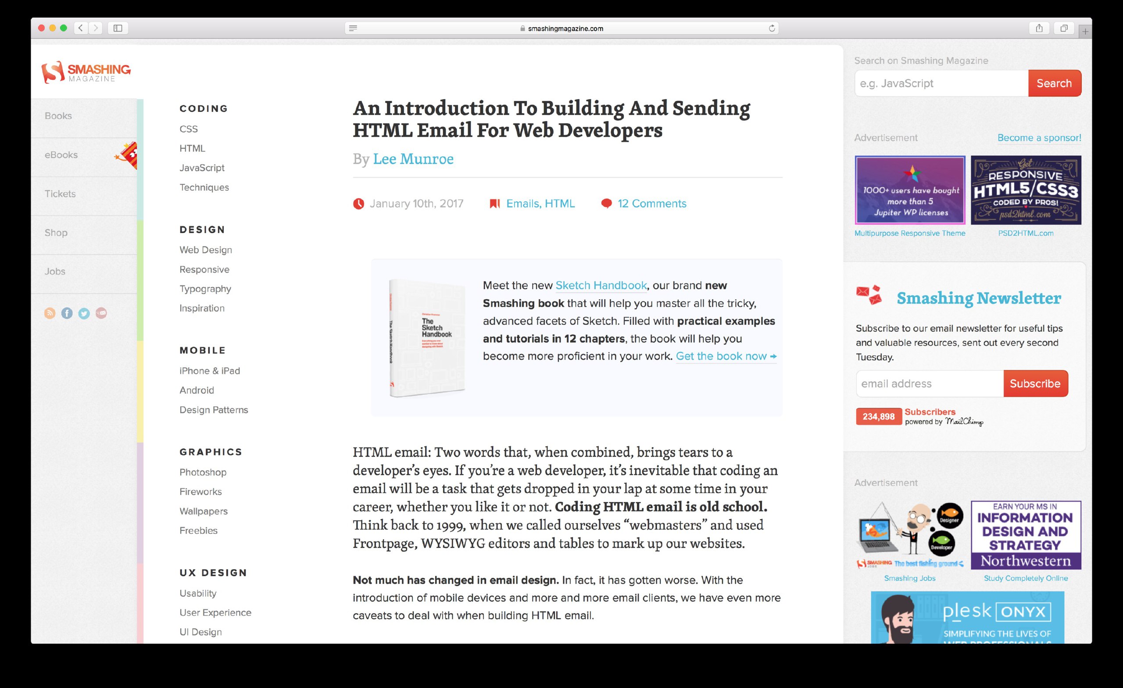Open the Inspiration category
This screenshot has width=1123, height=688.
202,308
